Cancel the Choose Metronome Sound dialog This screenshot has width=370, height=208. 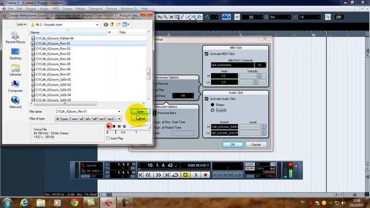pyautogui.click(x=140, y=118)
